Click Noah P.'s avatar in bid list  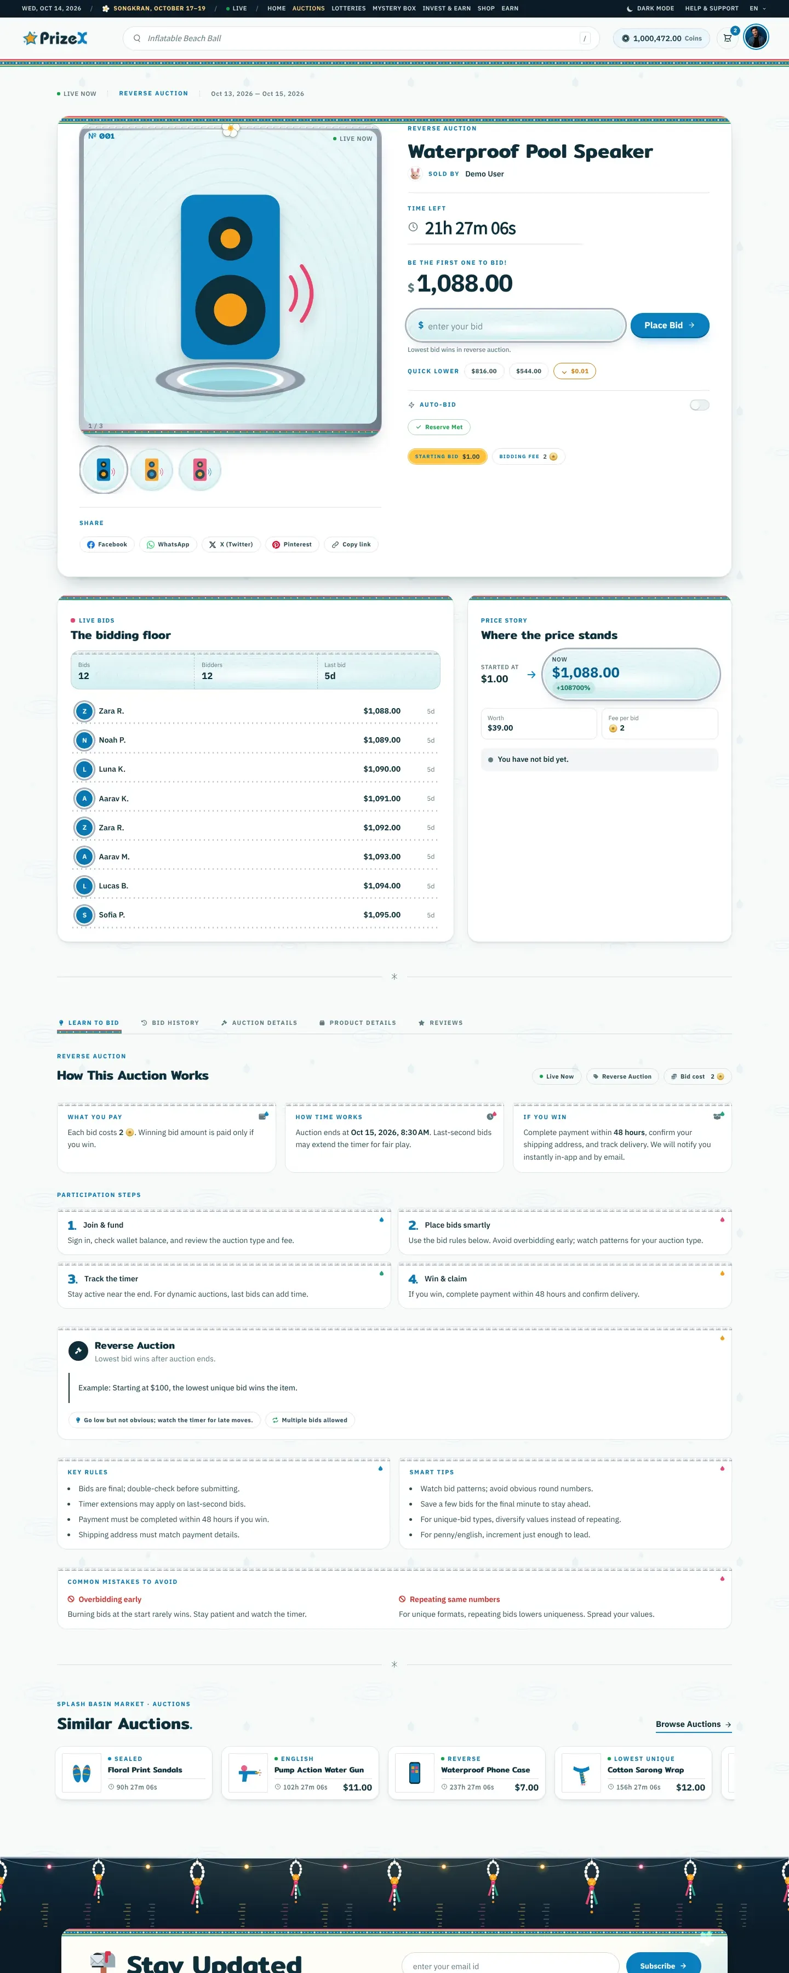[x=84, y=740]
